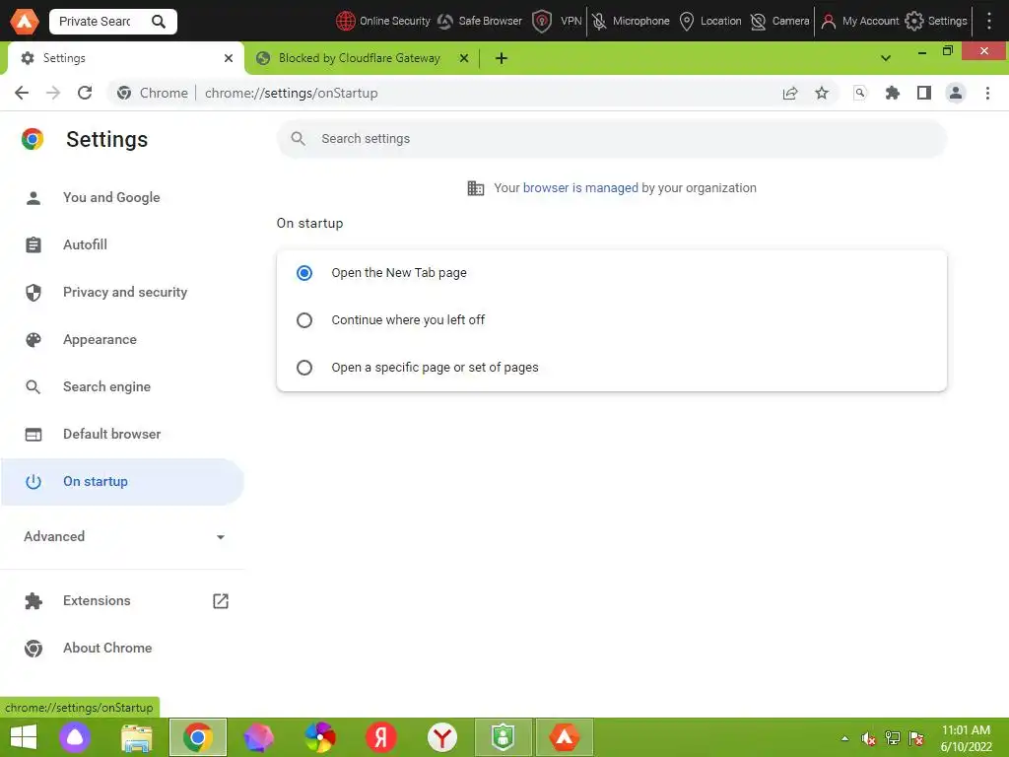Bookmark this page with the star
1009x757 pixels.
(822, 93)
